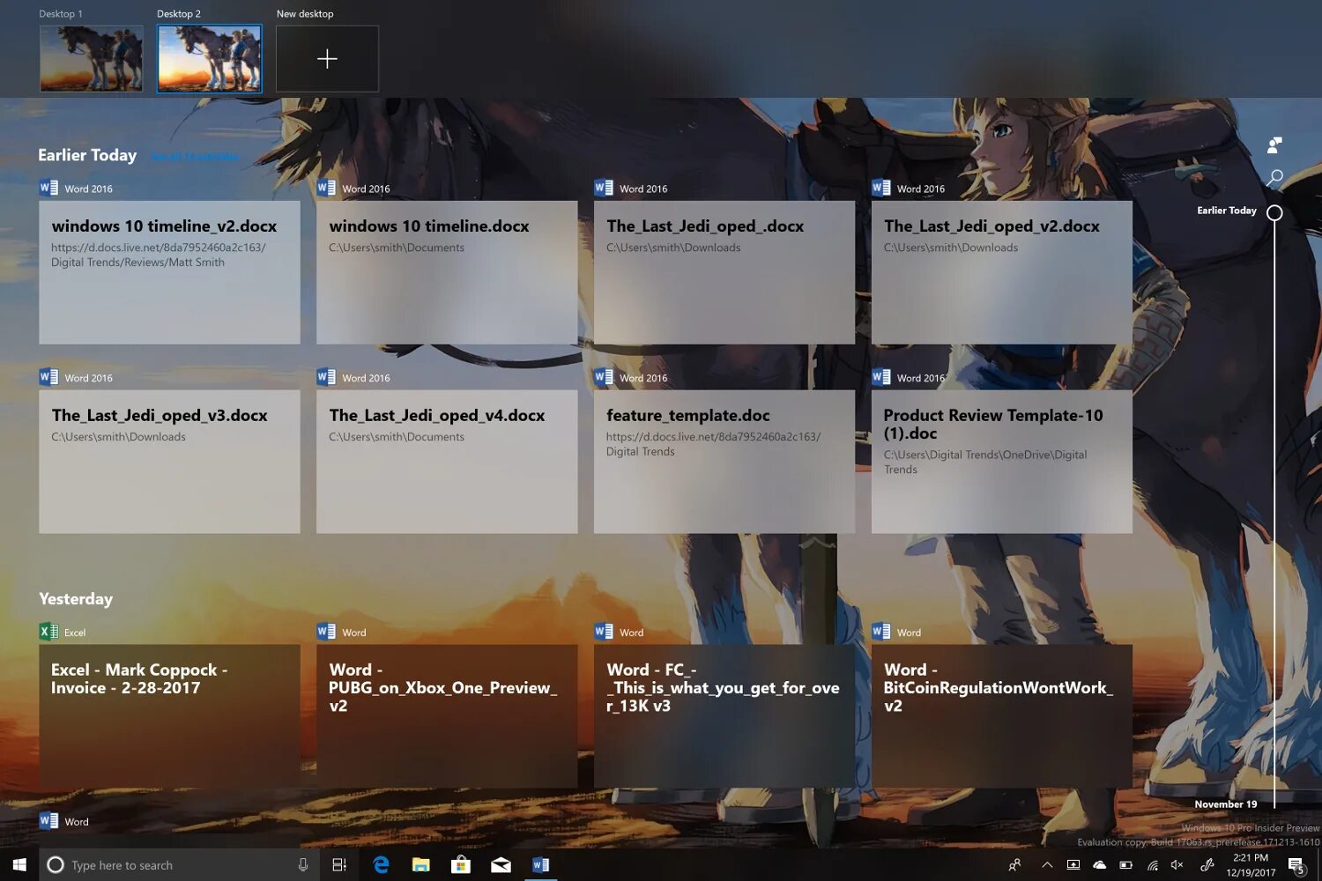Launch Microsoft Edge from taskbar
The image size is (1322, 881).
point(381,865)
